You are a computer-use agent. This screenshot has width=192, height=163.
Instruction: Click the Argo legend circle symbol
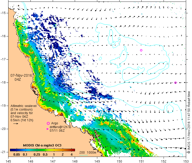(x=48, y=124)
